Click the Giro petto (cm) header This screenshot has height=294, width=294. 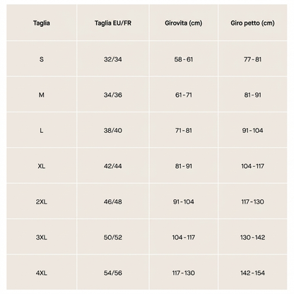[x=252, y=23]
